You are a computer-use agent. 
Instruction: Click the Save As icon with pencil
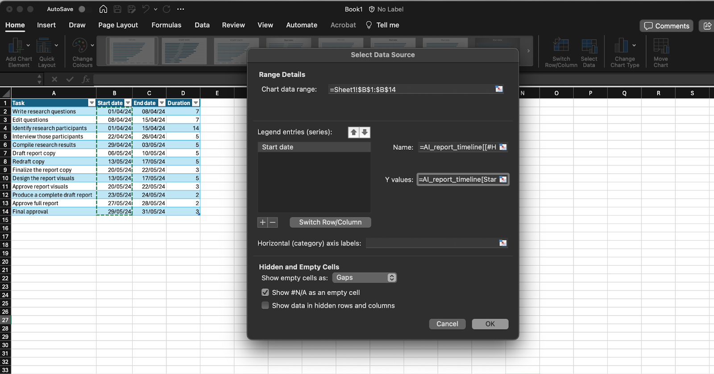[131, 9]
